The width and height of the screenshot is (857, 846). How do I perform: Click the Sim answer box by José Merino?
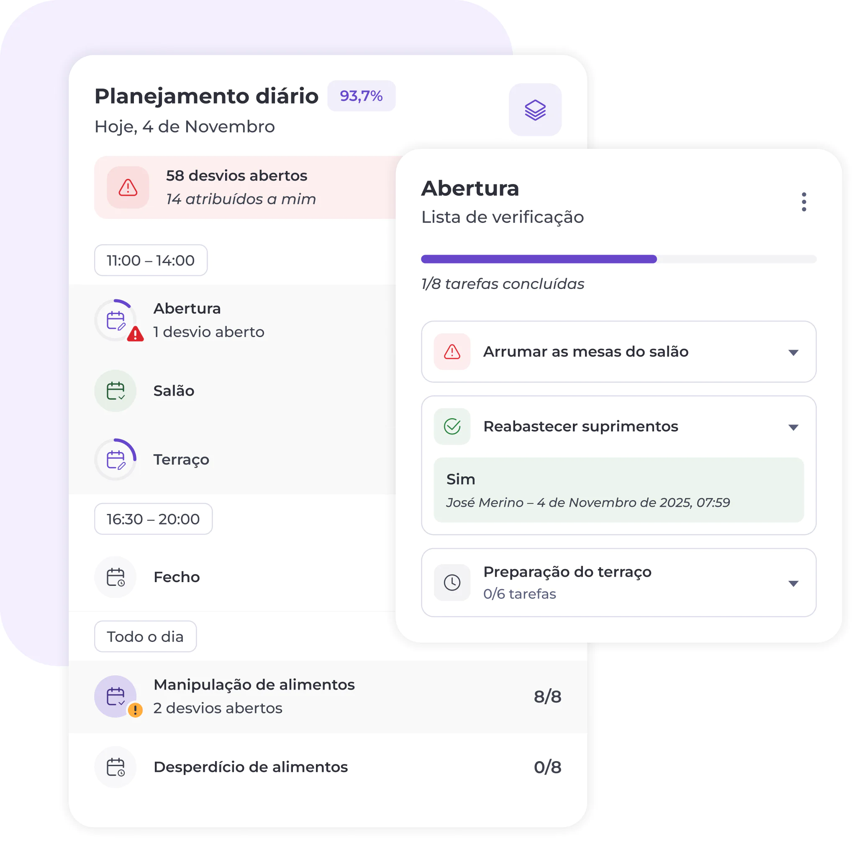618,490
